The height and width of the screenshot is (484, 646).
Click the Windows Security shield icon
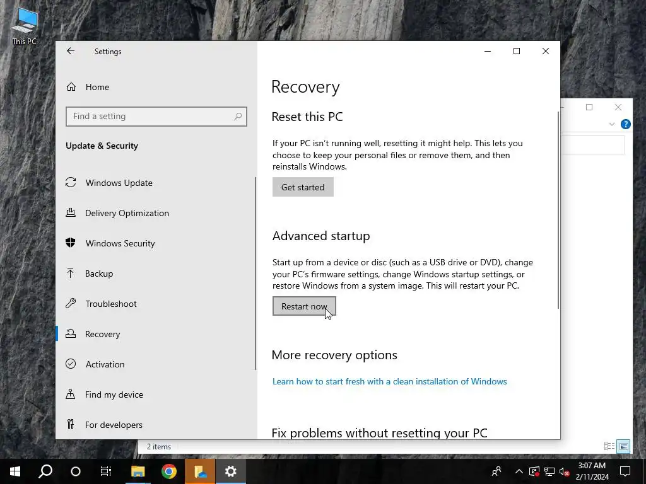tap(71, 243)
